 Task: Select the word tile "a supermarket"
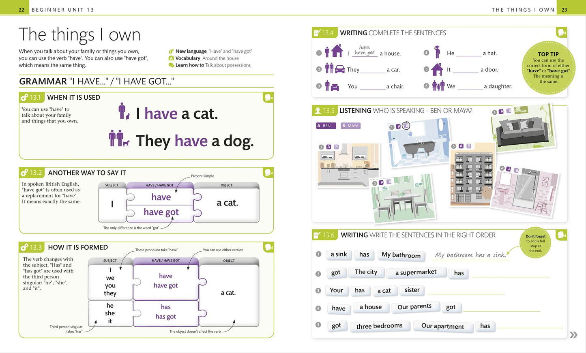416,272
